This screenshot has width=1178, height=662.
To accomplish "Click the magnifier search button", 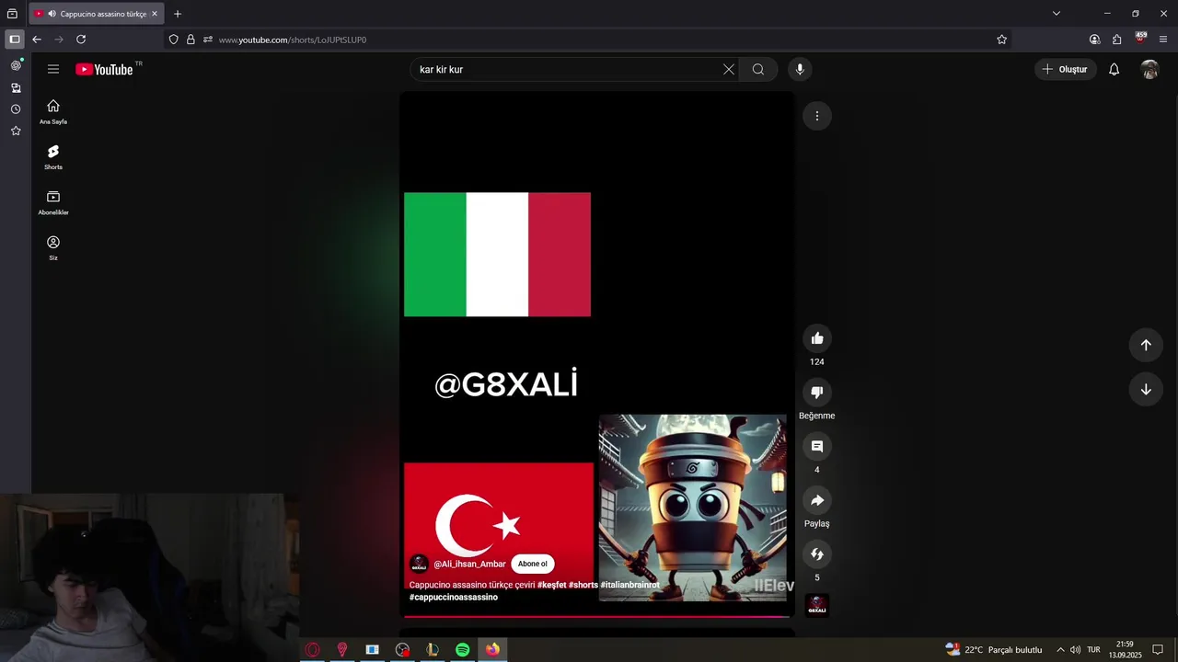I will 758,69.
